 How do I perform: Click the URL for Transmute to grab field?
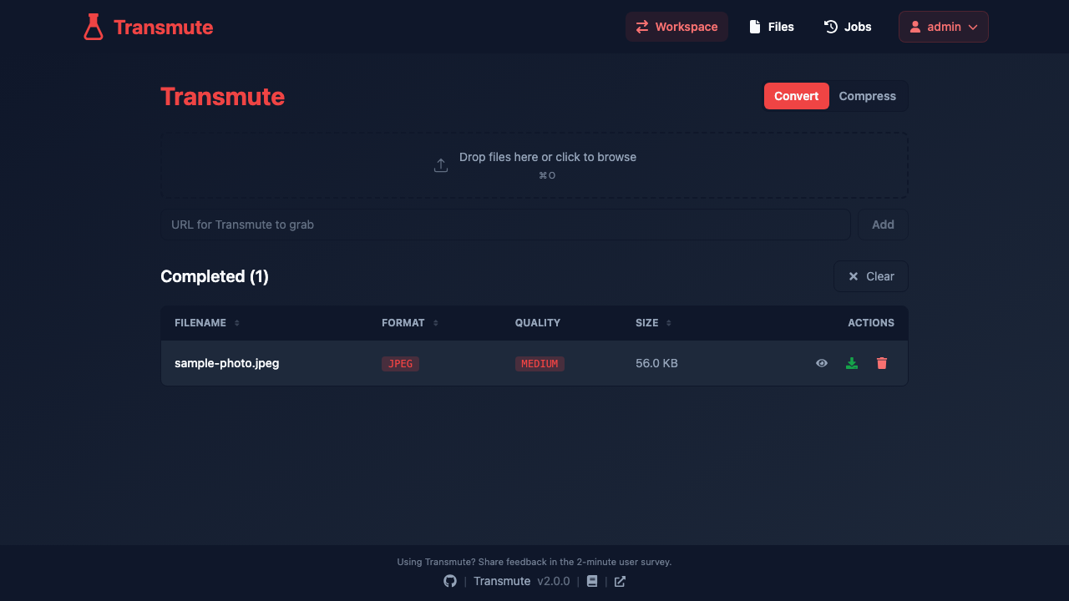point(505,225)
